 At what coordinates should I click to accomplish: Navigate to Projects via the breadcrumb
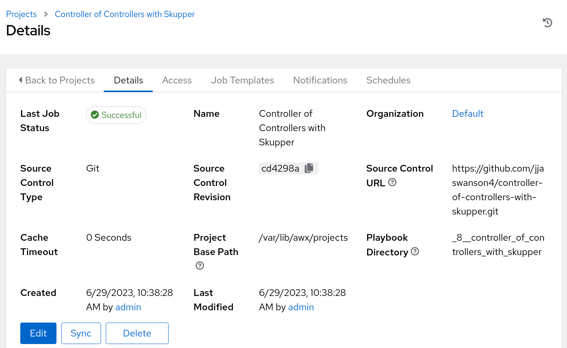[x=21, y=14]
